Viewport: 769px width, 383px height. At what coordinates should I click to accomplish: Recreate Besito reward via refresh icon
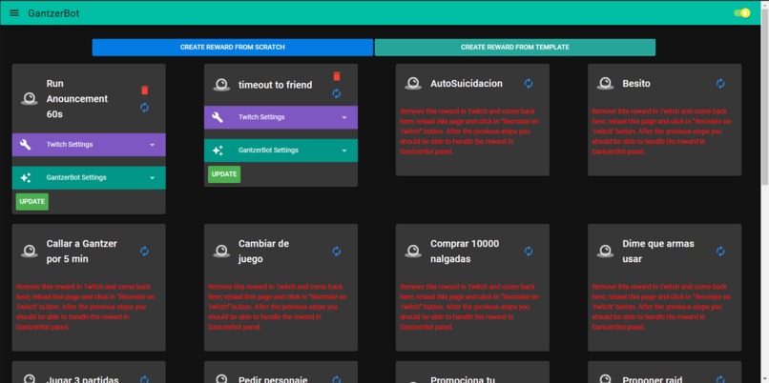[720, 84]
